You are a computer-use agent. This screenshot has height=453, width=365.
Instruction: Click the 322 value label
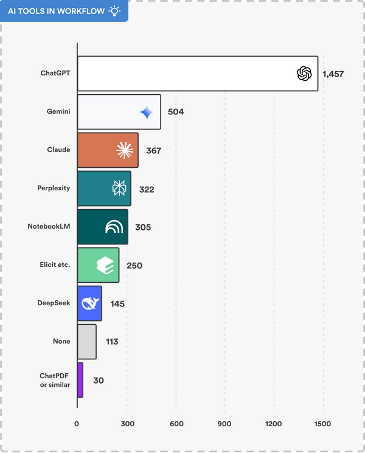coord(147,190)
